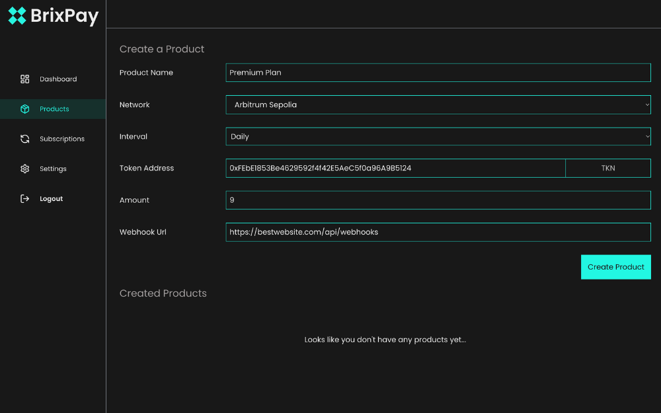Click the Network dropdown chevron arrow

click(x=646, y=104)
